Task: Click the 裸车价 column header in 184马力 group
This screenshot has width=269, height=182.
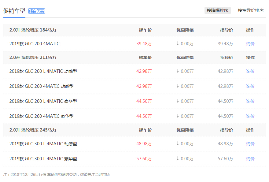Action: pos(145,30)
